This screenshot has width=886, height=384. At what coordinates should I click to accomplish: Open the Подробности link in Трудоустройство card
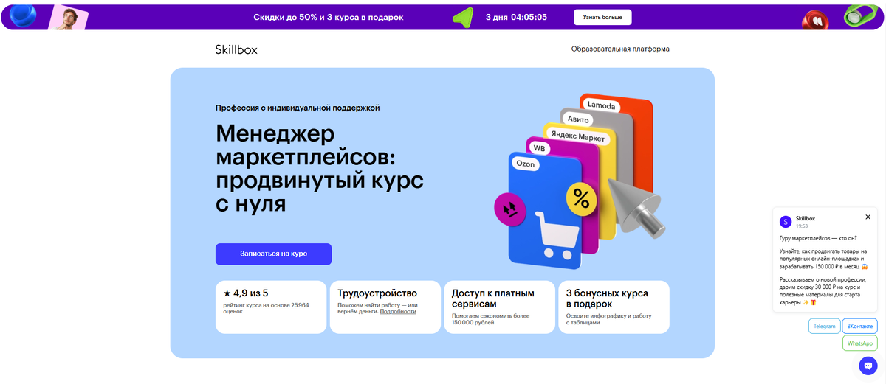click(x=398, y=312)
